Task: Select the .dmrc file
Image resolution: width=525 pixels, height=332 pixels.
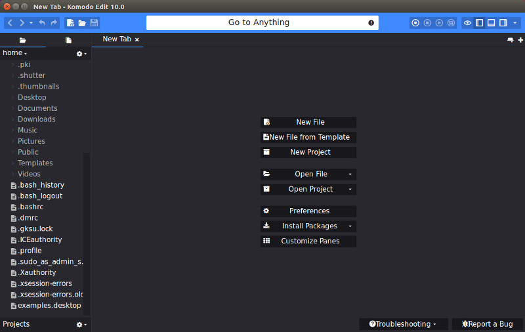Action: pyautogui.click(x=28, y=218)
